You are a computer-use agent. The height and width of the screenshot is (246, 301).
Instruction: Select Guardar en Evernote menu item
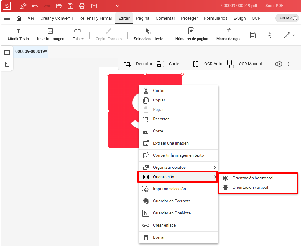click(179, 201)
